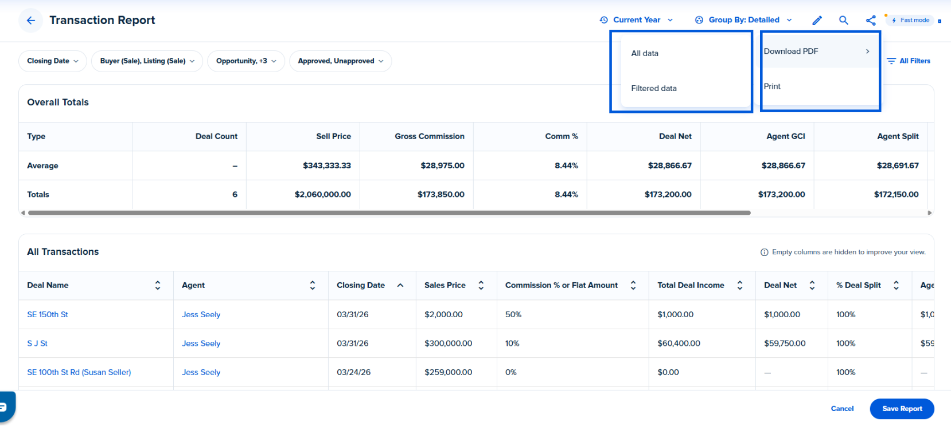
Task: Click the Save Report button
Action: coord(902,409)
